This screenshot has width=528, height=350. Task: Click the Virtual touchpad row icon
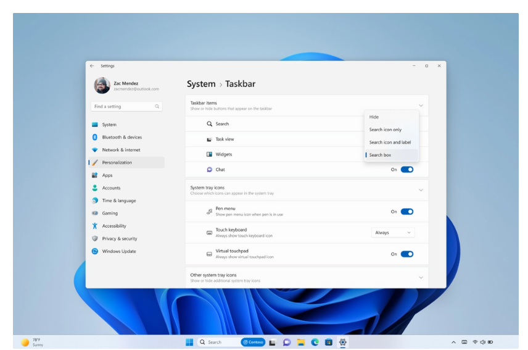pos(209,254)
